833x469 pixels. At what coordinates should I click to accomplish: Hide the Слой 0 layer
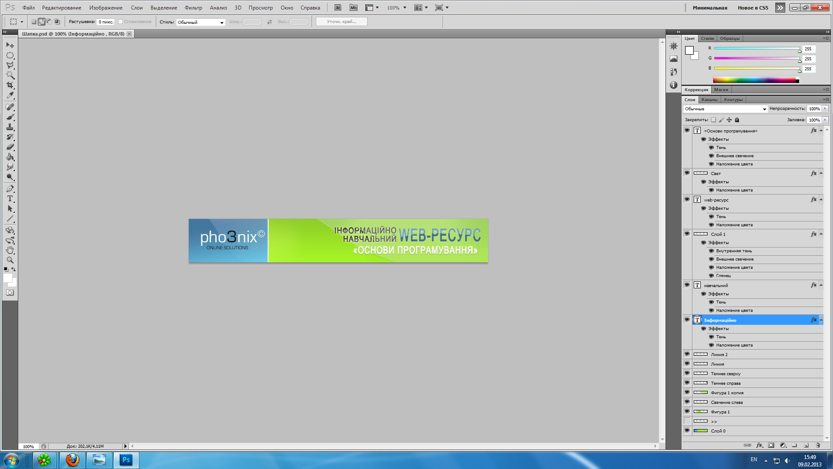687,430
